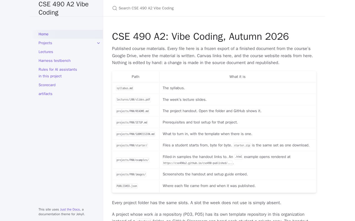This screenshot has width=355, height=221.
Task: Click the syllabus.md path cell
Action: (x=136, y=88)
